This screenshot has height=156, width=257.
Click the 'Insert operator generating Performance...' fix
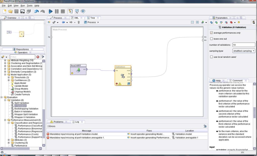click(150, 138)
